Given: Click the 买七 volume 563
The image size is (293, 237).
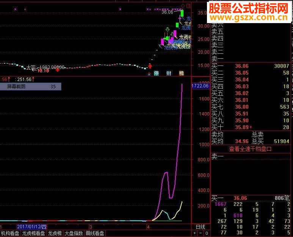Looking at the screenshot, I should pos(285,107).
